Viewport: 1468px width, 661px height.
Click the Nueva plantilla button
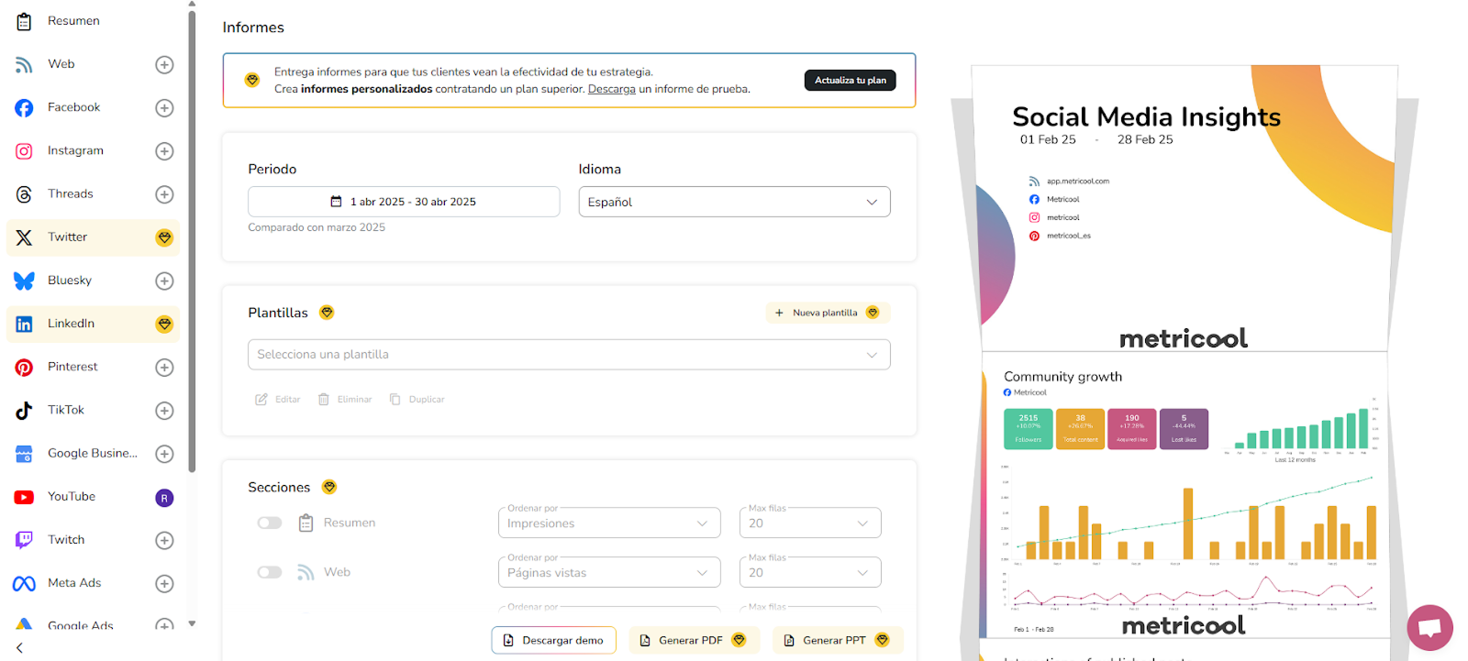pos(828,313)
